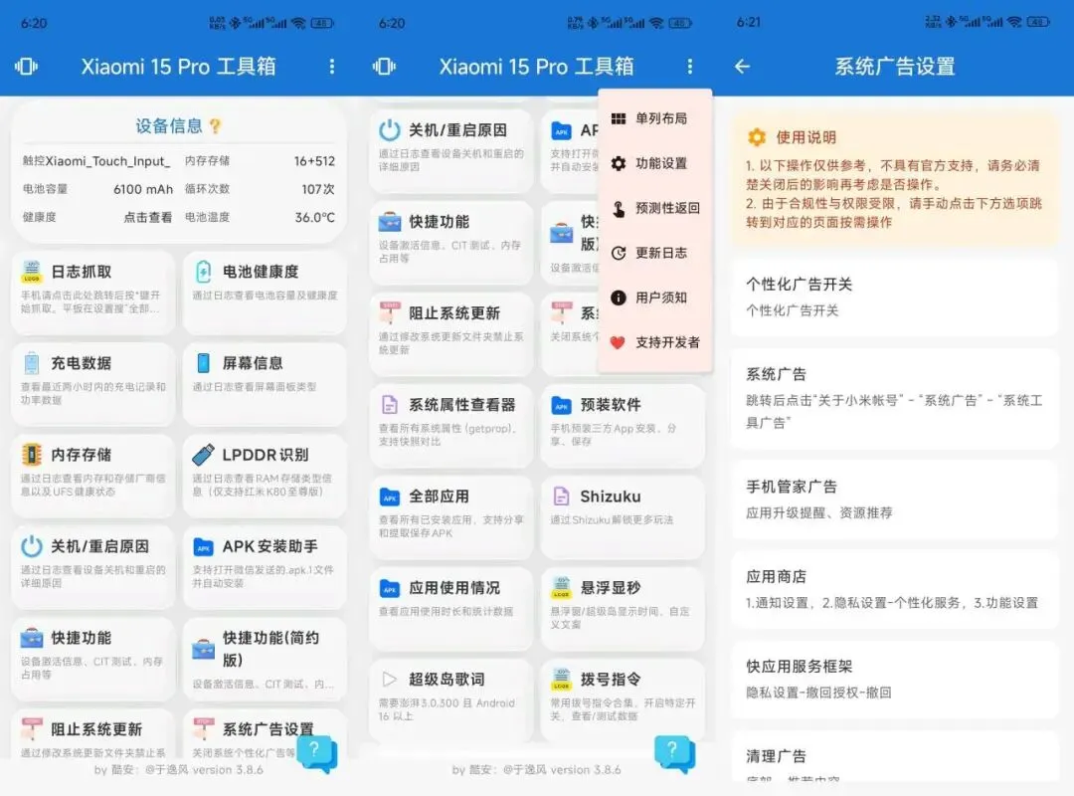
Task: Tap vibrate phone icon on middle screen header
Action: pos(384,67)
